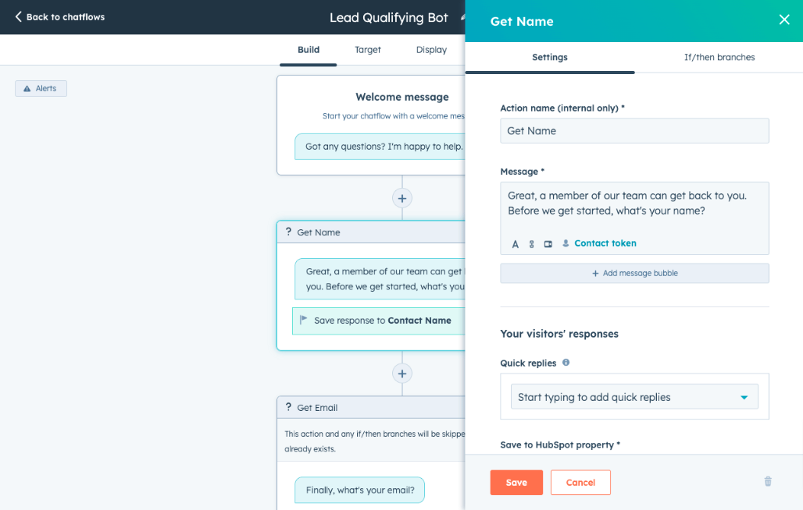Image resolution: width=803 pixels, height=510 pixels.
Task: Click the question mark icon on the Get Email node
Action: click(x=289, y=407)
